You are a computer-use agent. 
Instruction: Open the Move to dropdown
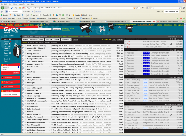point(49,40)
